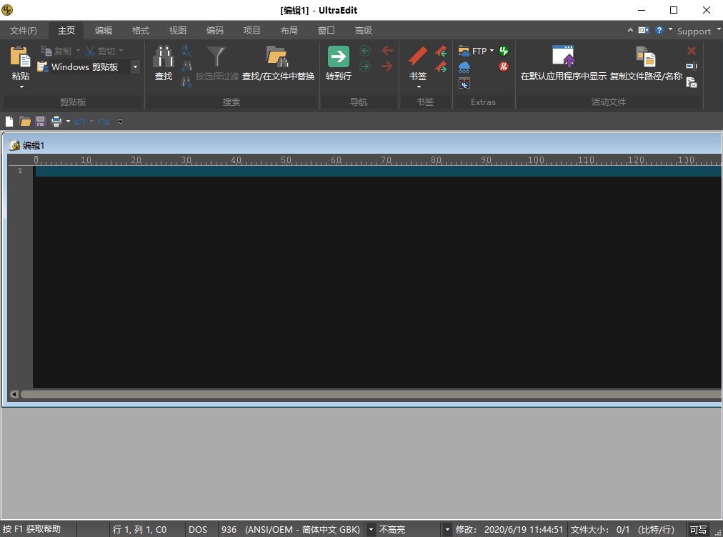Collapse the ribbon with the up chevron
Viewport: 723px width, 537px height.
coord(630,30)
